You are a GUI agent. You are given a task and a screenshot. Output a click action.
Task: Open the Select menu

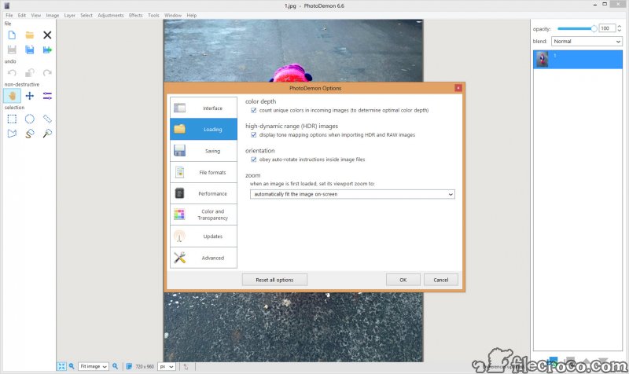(86, 15)
